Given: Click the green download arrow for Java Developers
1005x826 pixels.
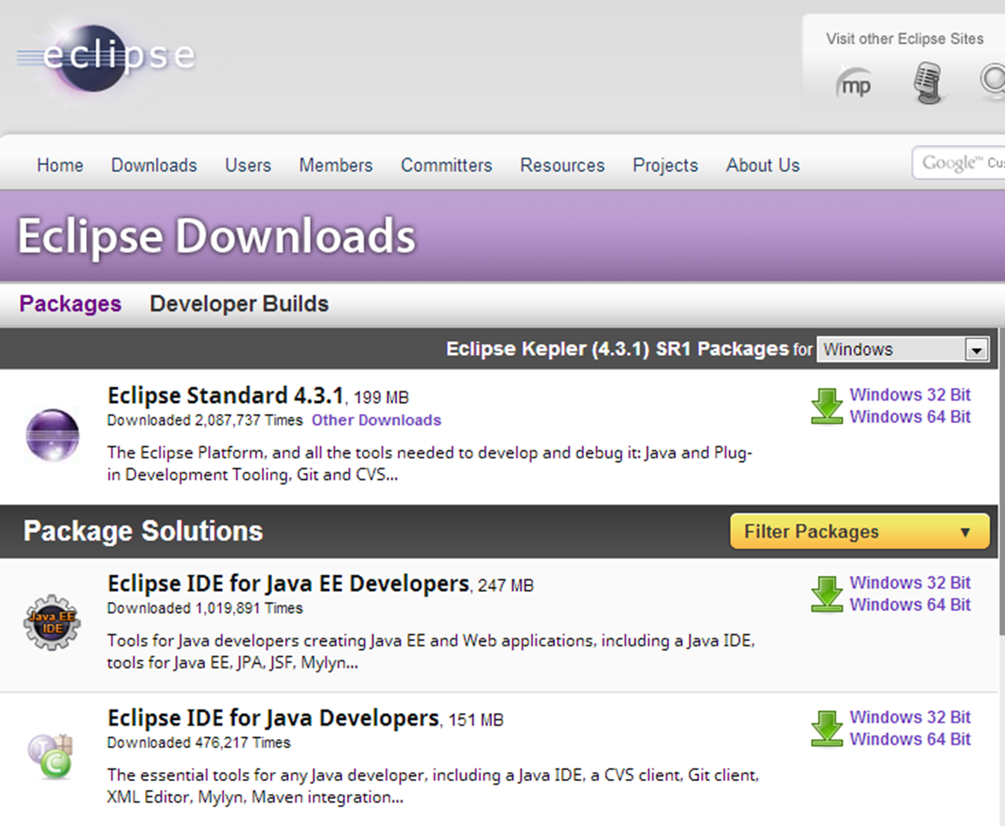Looking at the screenshot, I should (826, 728).
